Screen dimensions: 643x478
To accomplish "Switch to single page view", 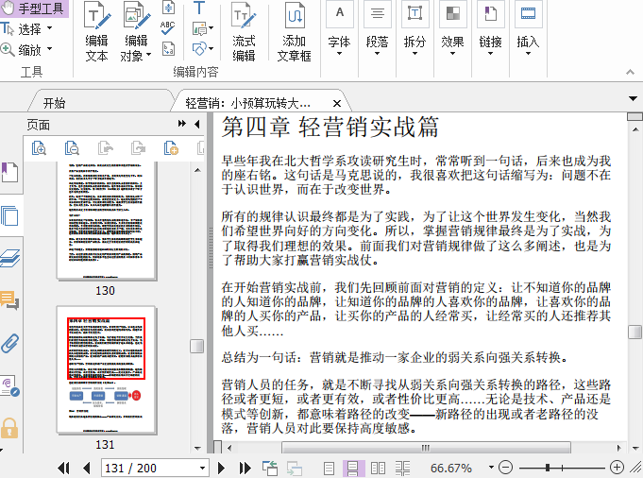I will (329, 469).
